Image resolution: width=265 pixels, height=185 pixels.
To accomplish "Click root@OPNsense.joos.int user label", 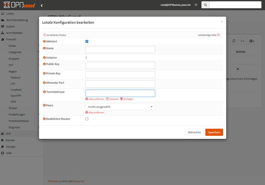I will pos(176,5).
